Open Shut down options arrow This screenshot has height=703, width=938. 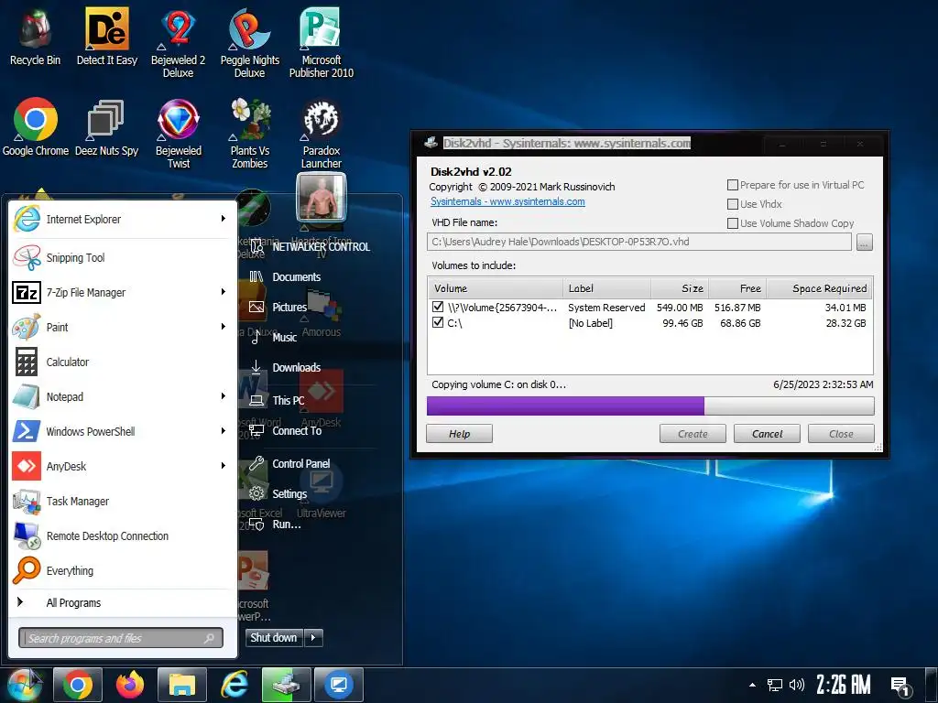(313, 638)
